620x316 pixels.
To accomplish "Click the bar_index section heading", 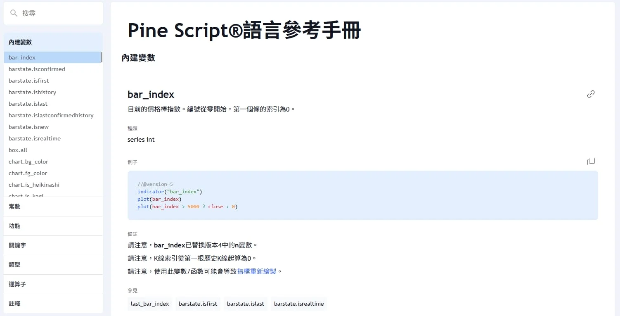I will (x=151, y=95).
